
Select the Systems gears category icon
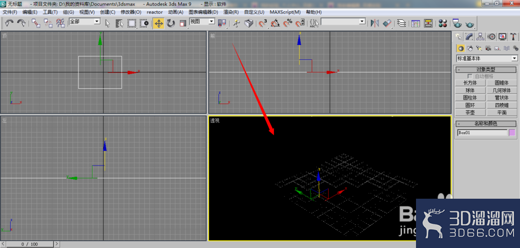point(515,48)
